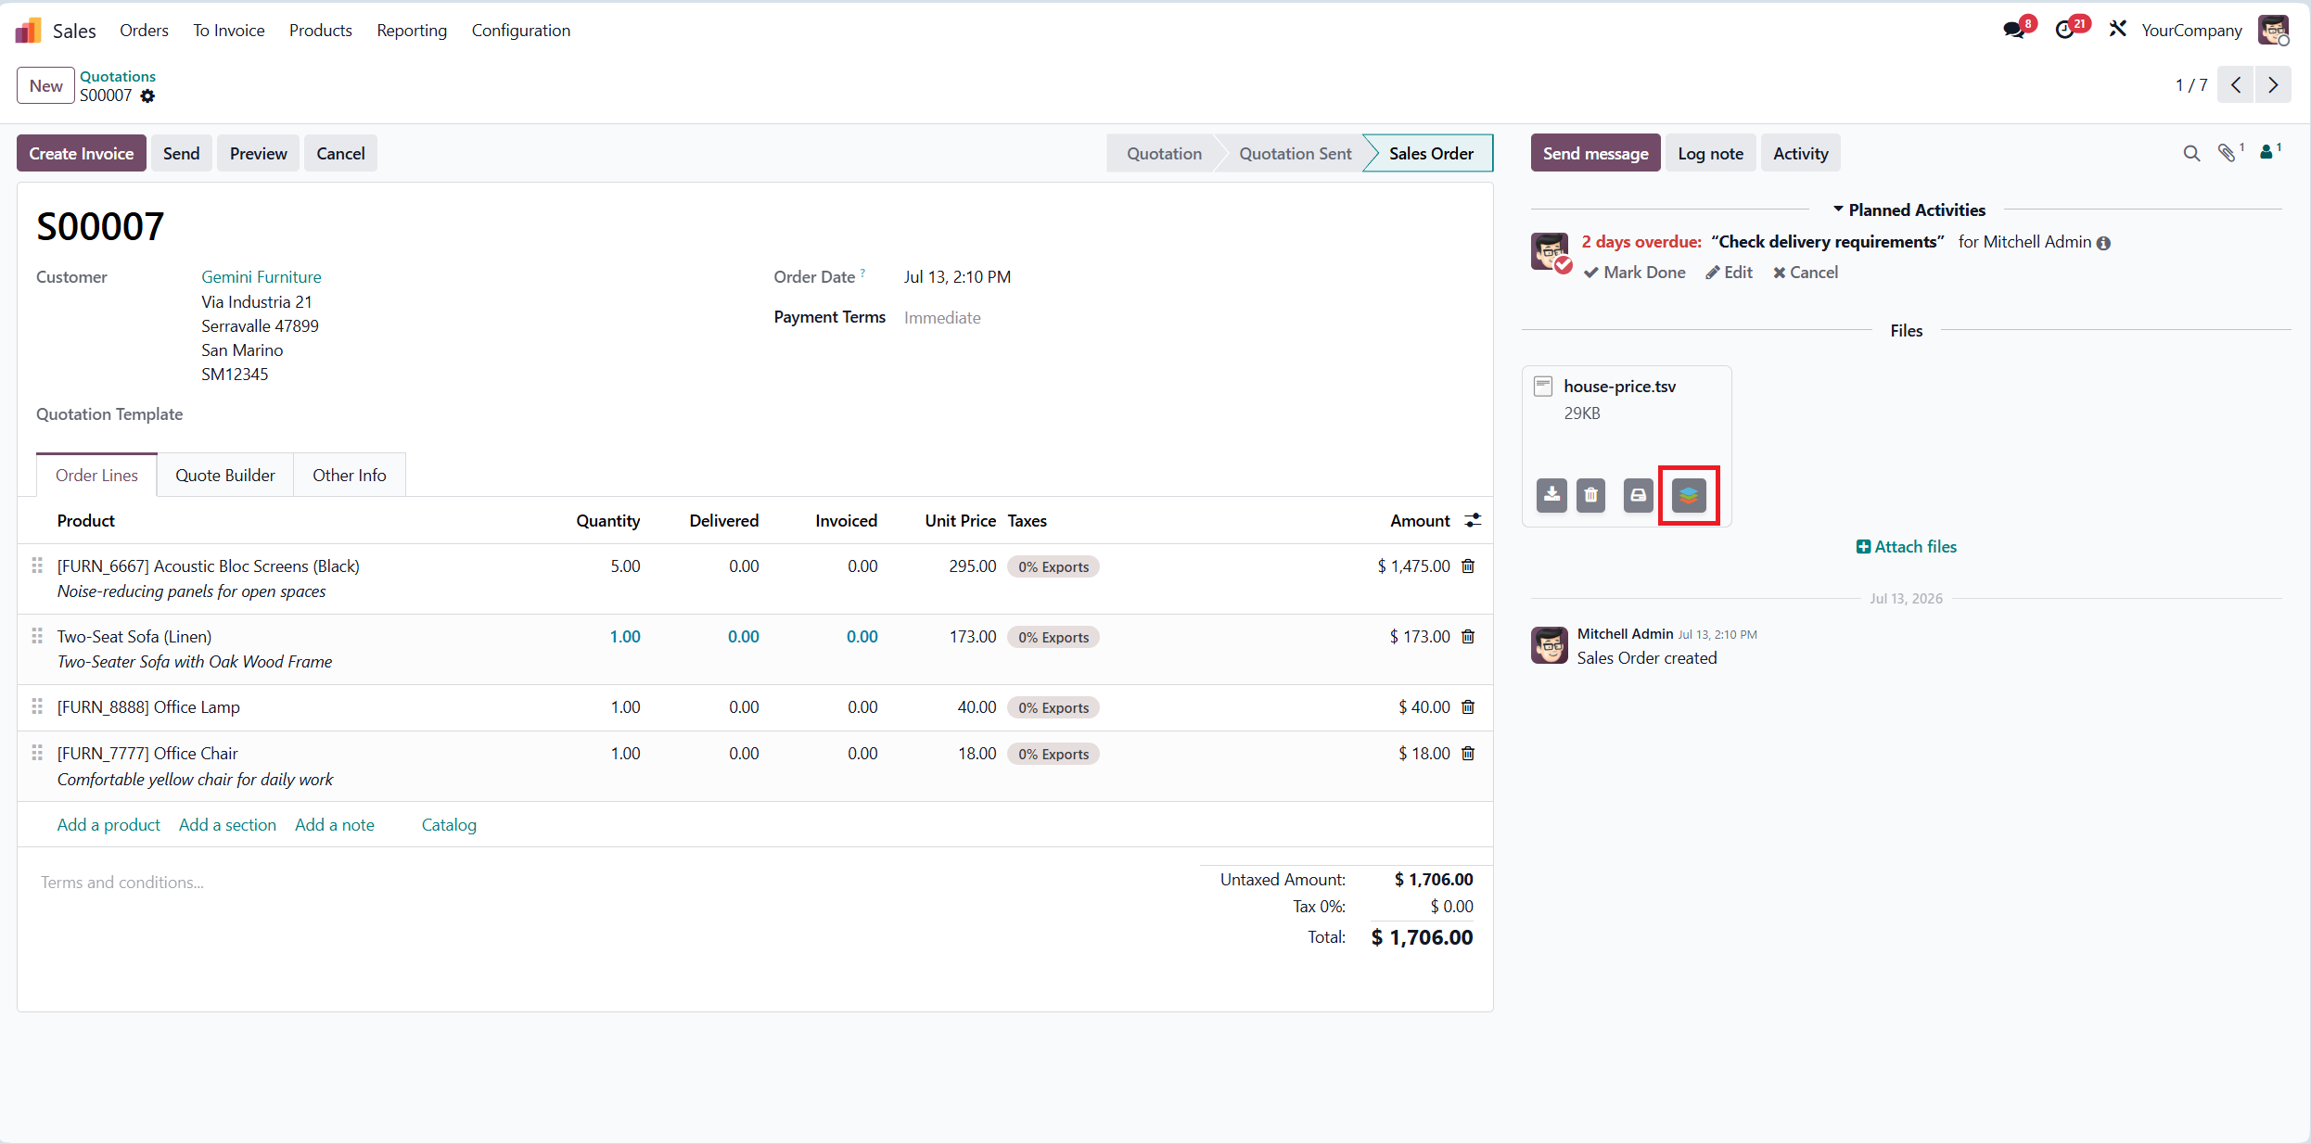Click drag handle of Office Lamp line
This screenshot has height=1144, width=2311.
37,706
